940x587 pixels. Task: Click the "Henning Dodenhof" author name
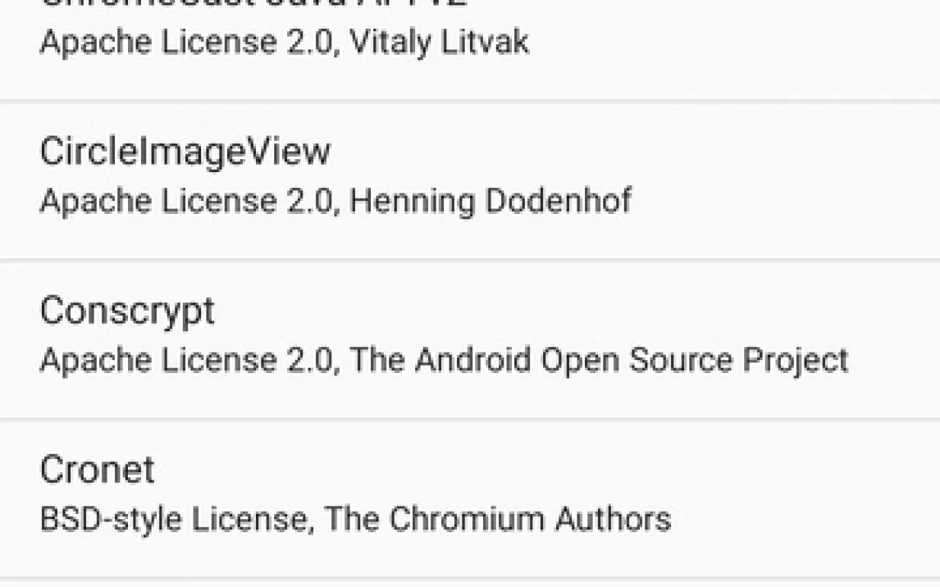[x=491, y=201]
